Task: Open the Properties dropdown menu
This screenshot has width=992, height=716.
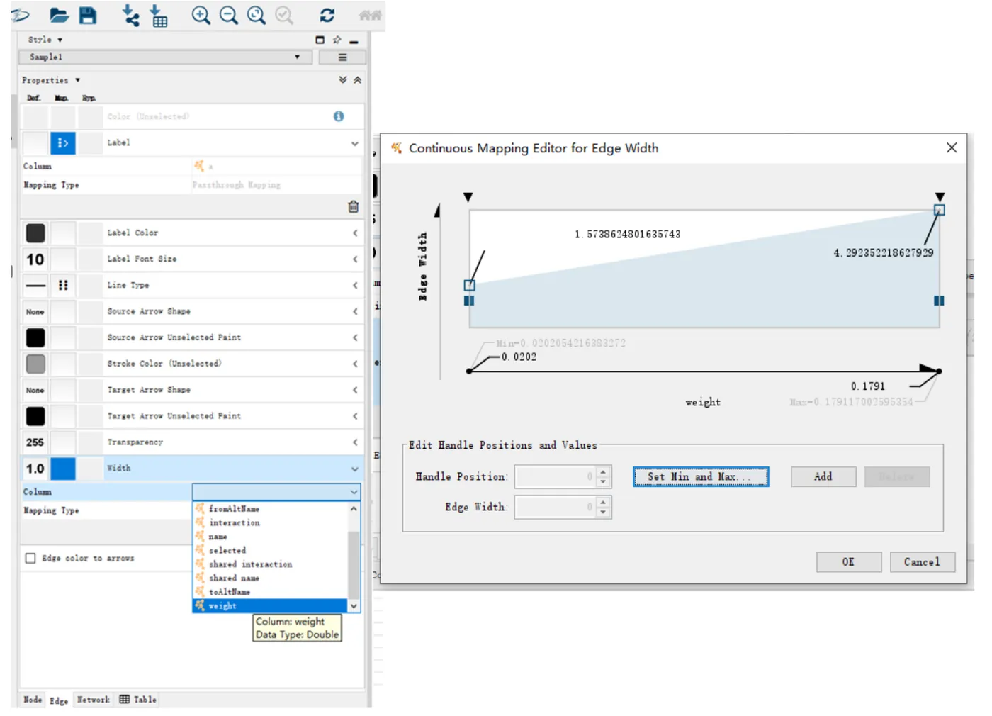Action: [77, 80]
